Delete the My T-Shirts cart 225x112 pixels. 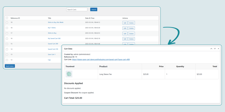(x=131, y=28)
